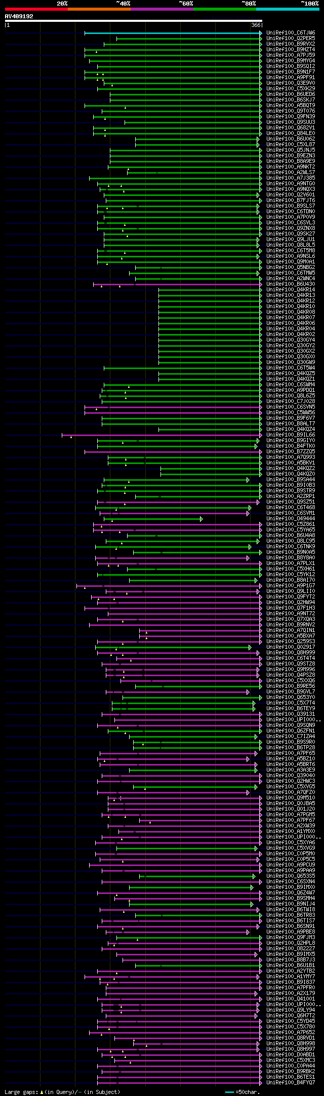Click the UniRef100_B9NIJ4 label
324x1096 pixels.
click(291, 904)
